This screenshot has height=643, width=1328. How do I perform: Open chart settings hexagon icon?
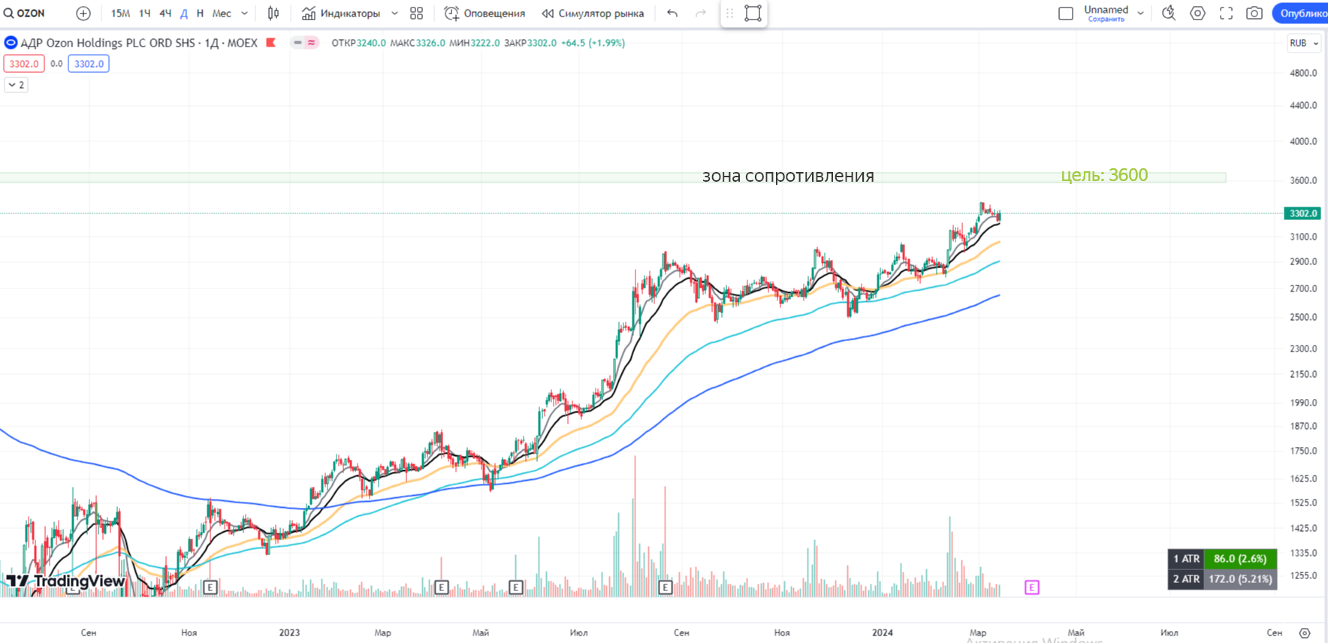point(1198,14)
